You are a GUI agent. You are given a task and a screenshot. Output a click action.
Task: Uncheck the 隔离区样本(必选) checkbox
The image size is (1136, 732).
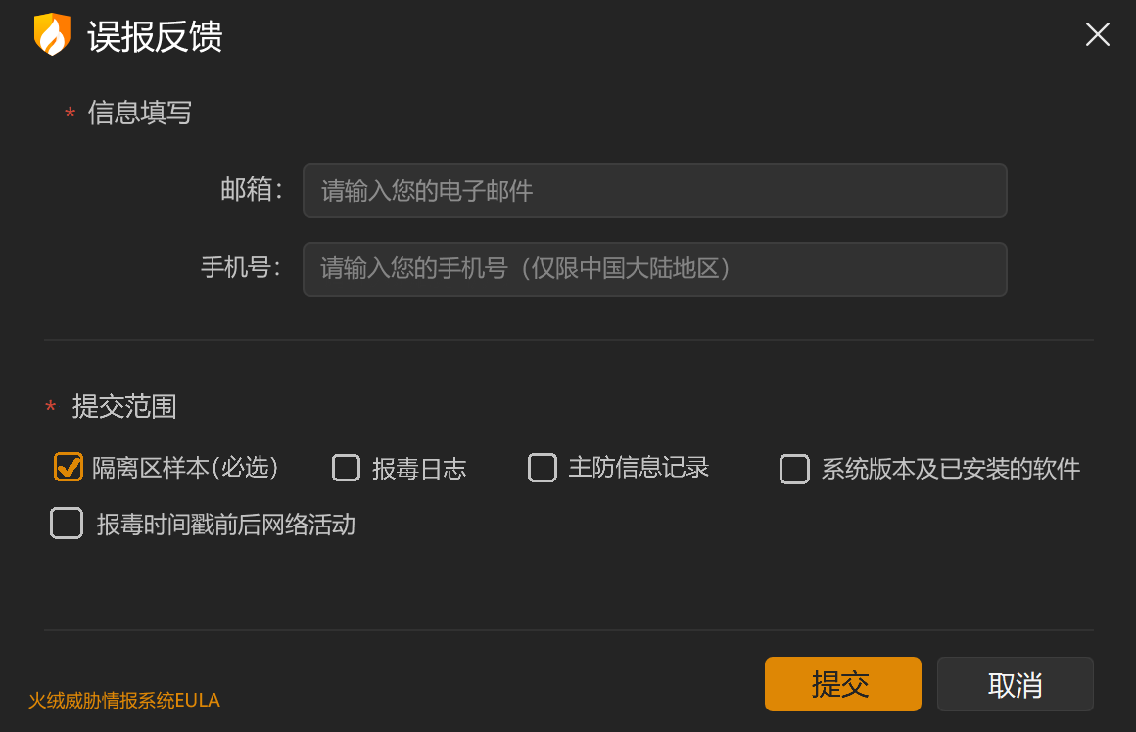69,467
